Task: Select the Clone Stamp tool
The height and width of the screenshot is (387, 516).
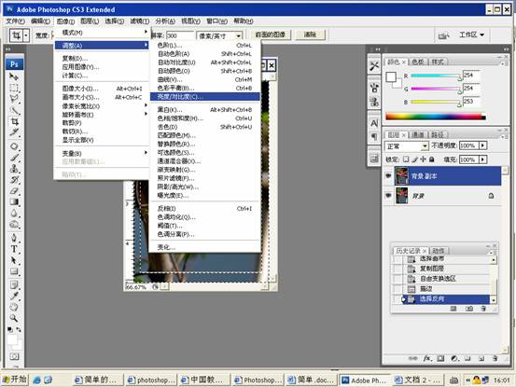Action: [14, 169]
